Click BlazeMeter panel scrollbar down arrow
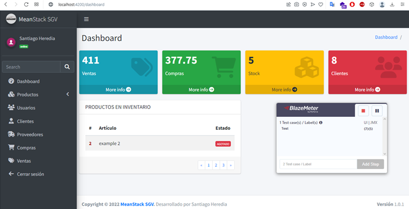 pos(385,154)
